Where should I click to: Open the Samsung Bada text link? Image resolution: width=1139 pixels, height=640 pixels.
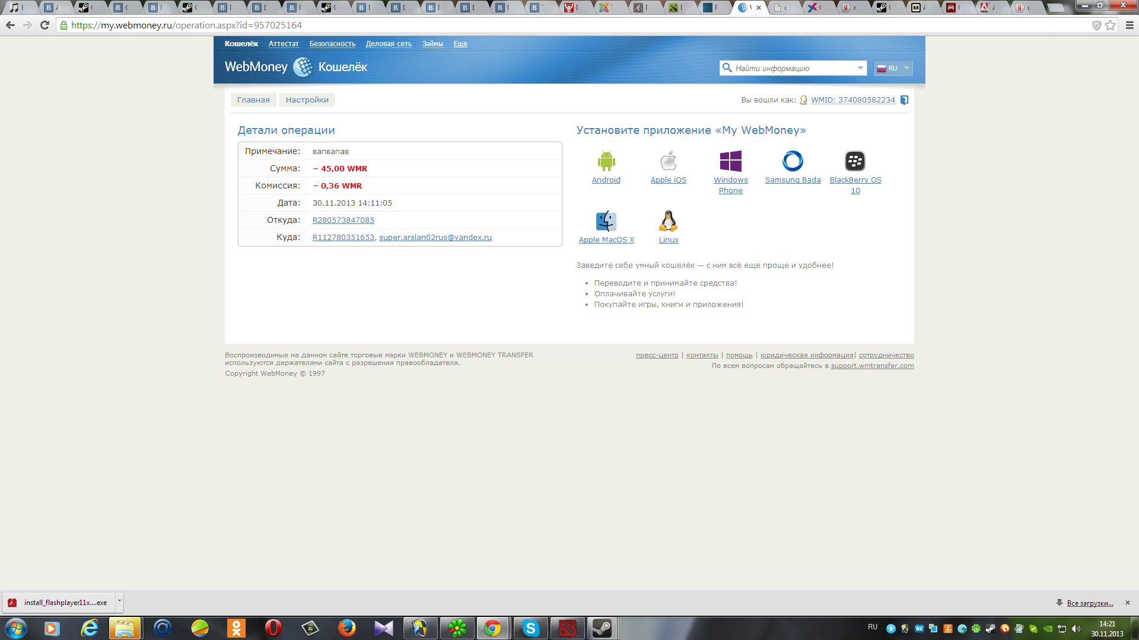[x=793, y=180]
